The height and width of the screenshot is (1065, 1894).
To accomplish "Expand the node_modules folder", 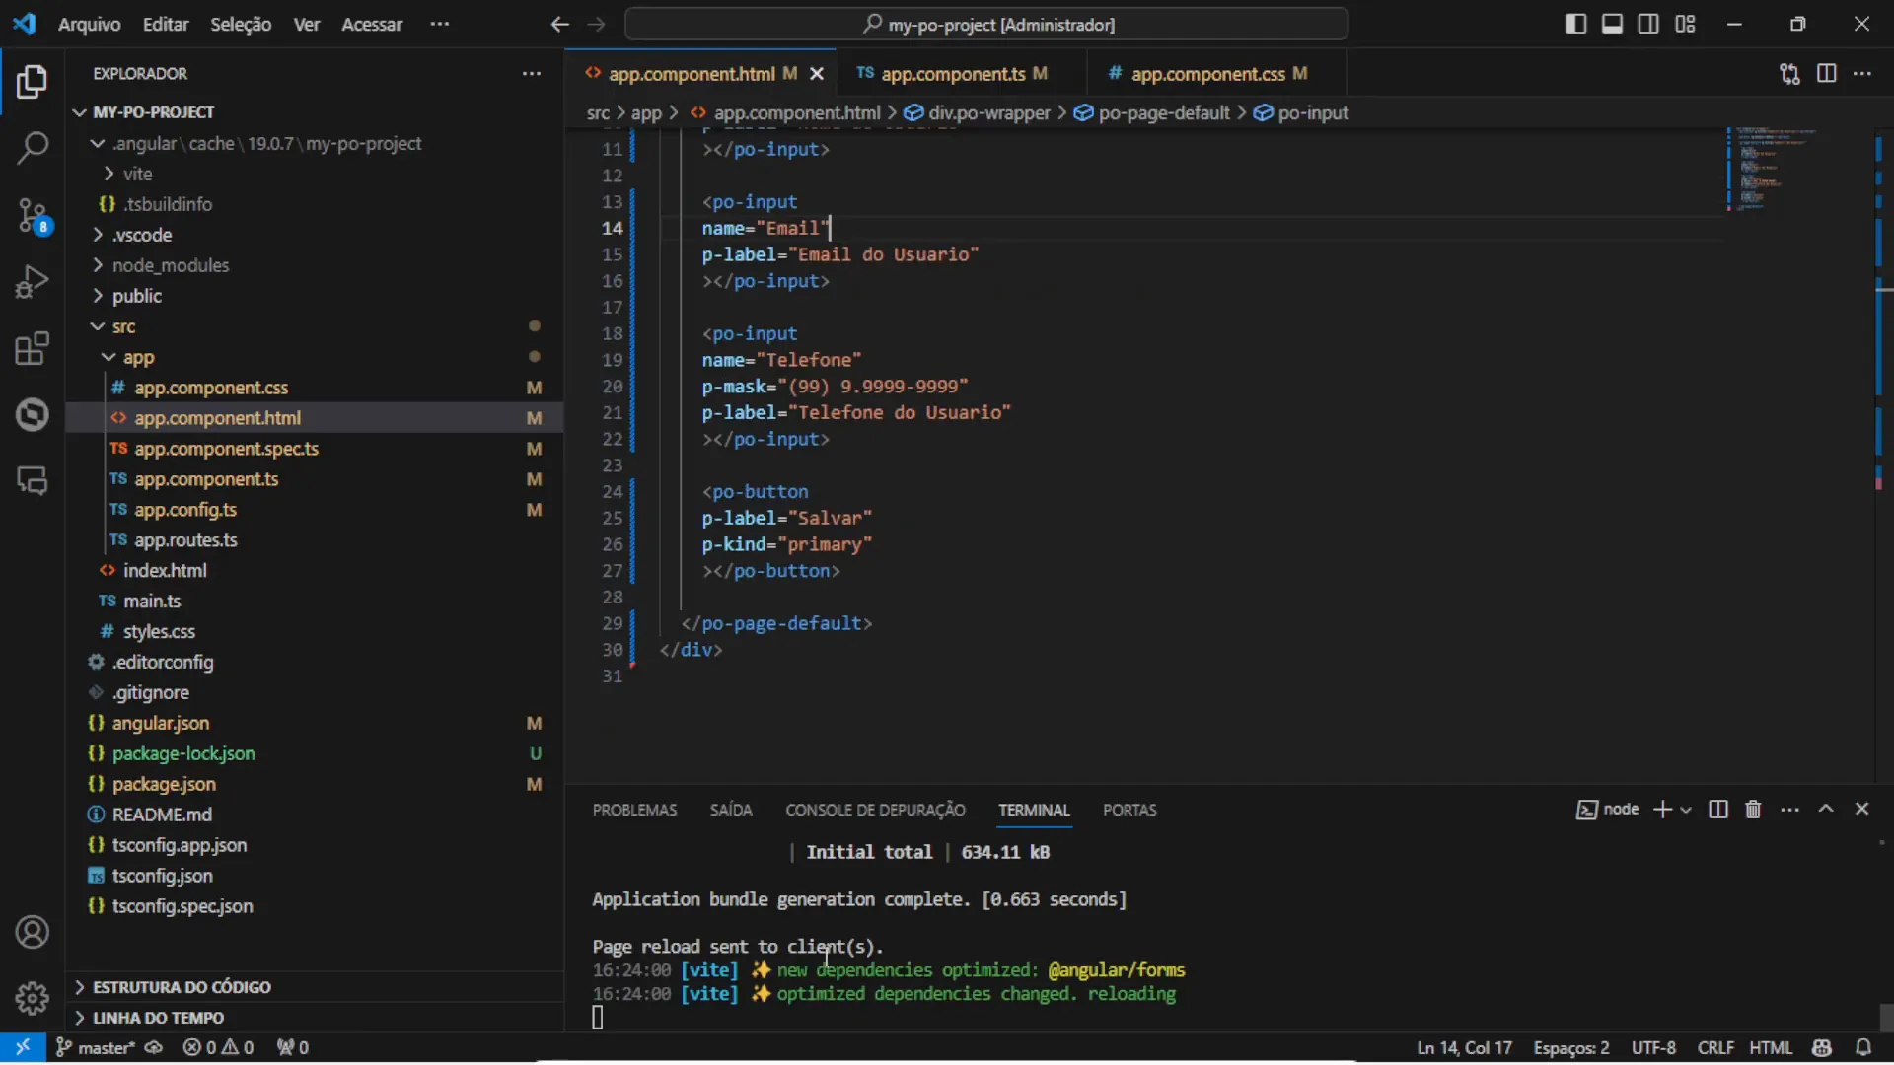I will tap(170, 265).
